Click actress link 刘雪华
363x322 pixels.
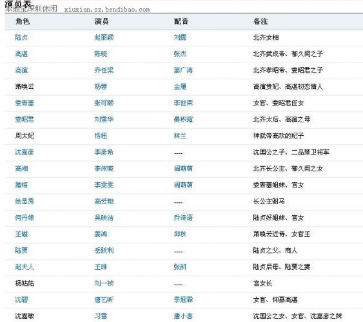pyautogui.click(x=104, y=120)
